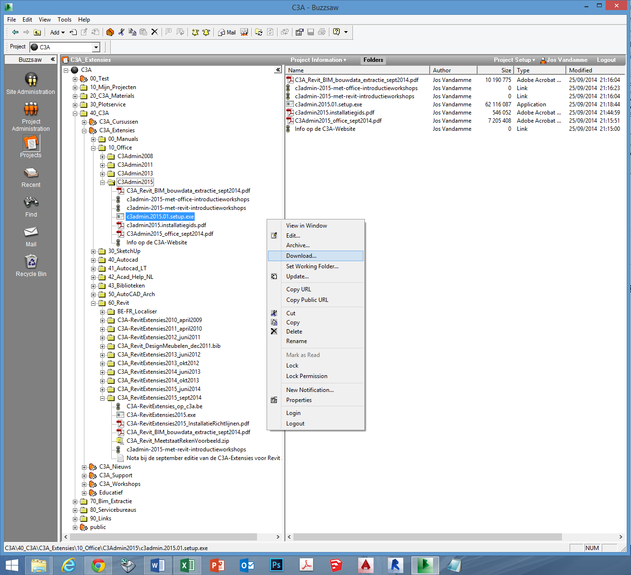Open Site Administration in Buzzsaw sidebar
The image size is (631, 575).
[x=31, y=83]
